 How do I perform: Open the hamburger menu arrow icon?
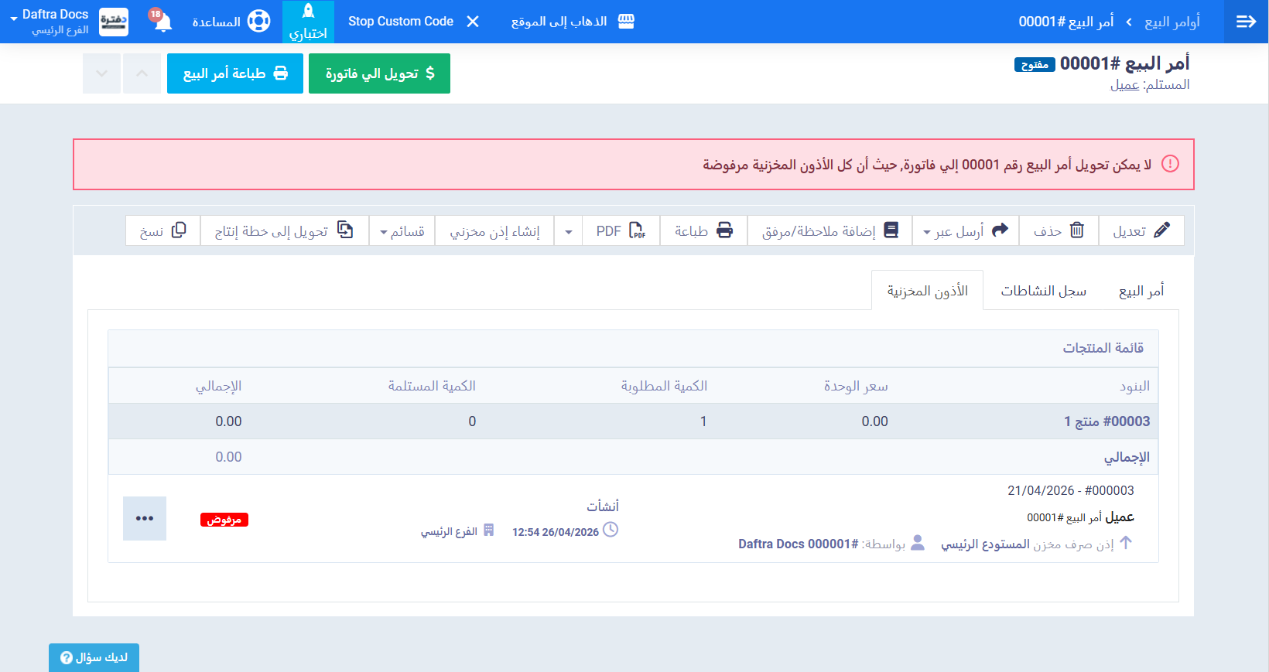point(1246,22)
